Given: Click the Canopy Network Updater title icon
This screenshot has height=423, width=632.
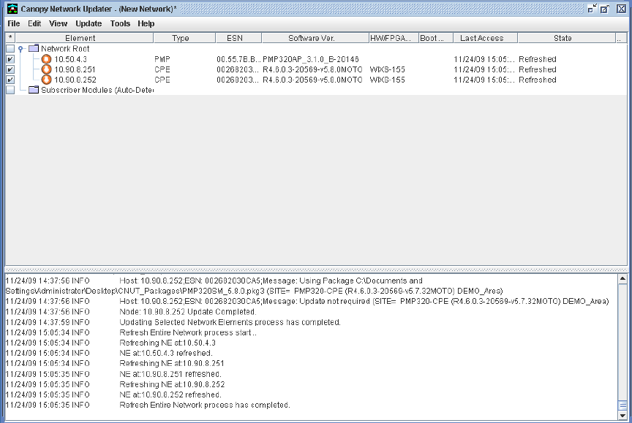Looking at the screenshot, I should (12, 9).
